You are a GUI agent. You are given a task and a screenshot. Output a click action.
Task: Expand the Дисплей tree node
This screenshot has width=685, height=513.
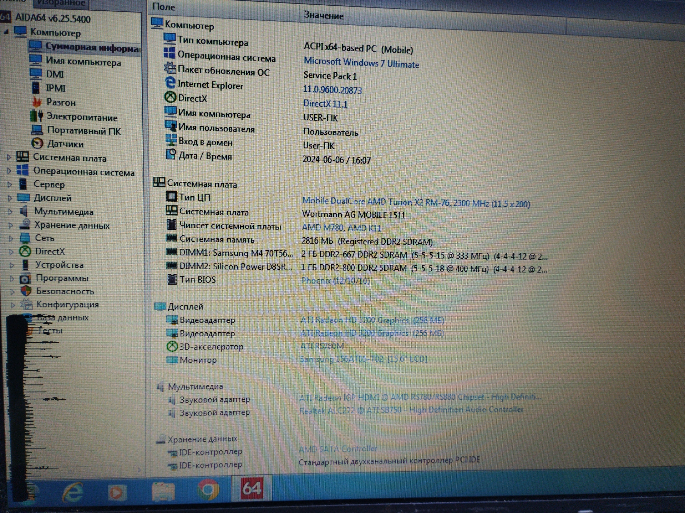point(10,198)
